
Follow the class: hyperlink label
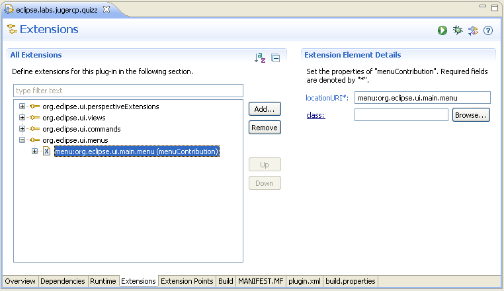click(x=315, y=115)
